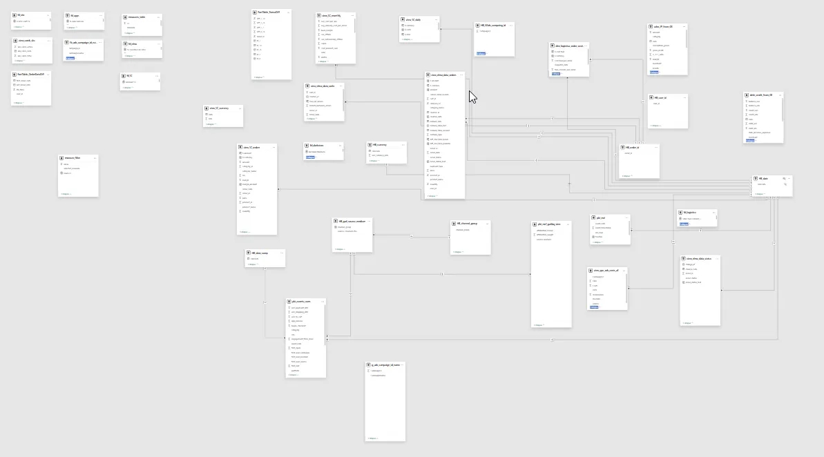This screenshot has height=457, width=824.
Task: Collapse the pbi_mrf_gatling_view table card
Action: pos(539,325)
